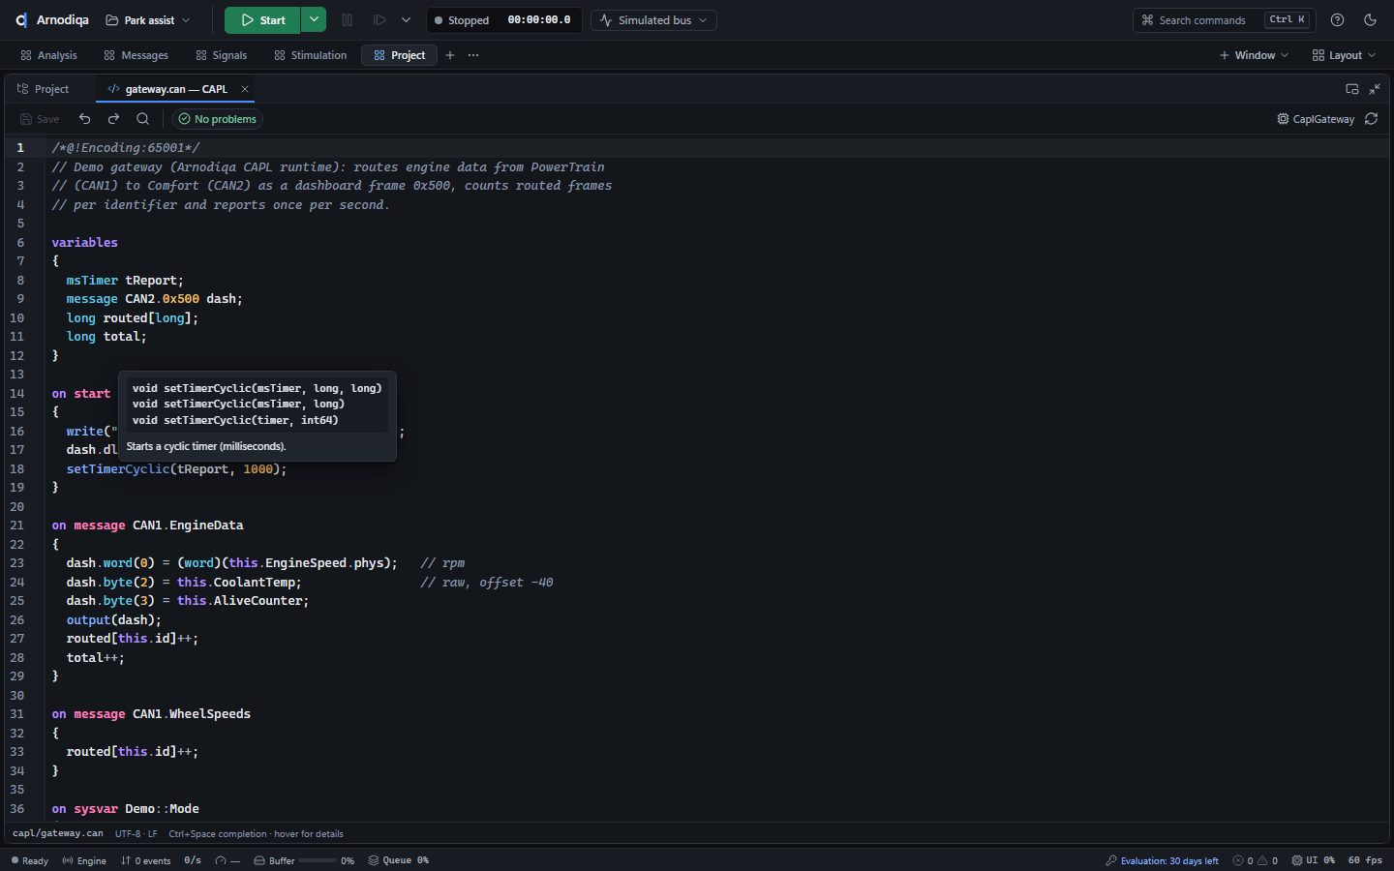The width and height of the screenshot is (1394, 871).
Task: Click 'output(dash);' on line 26
Action: 114,620
